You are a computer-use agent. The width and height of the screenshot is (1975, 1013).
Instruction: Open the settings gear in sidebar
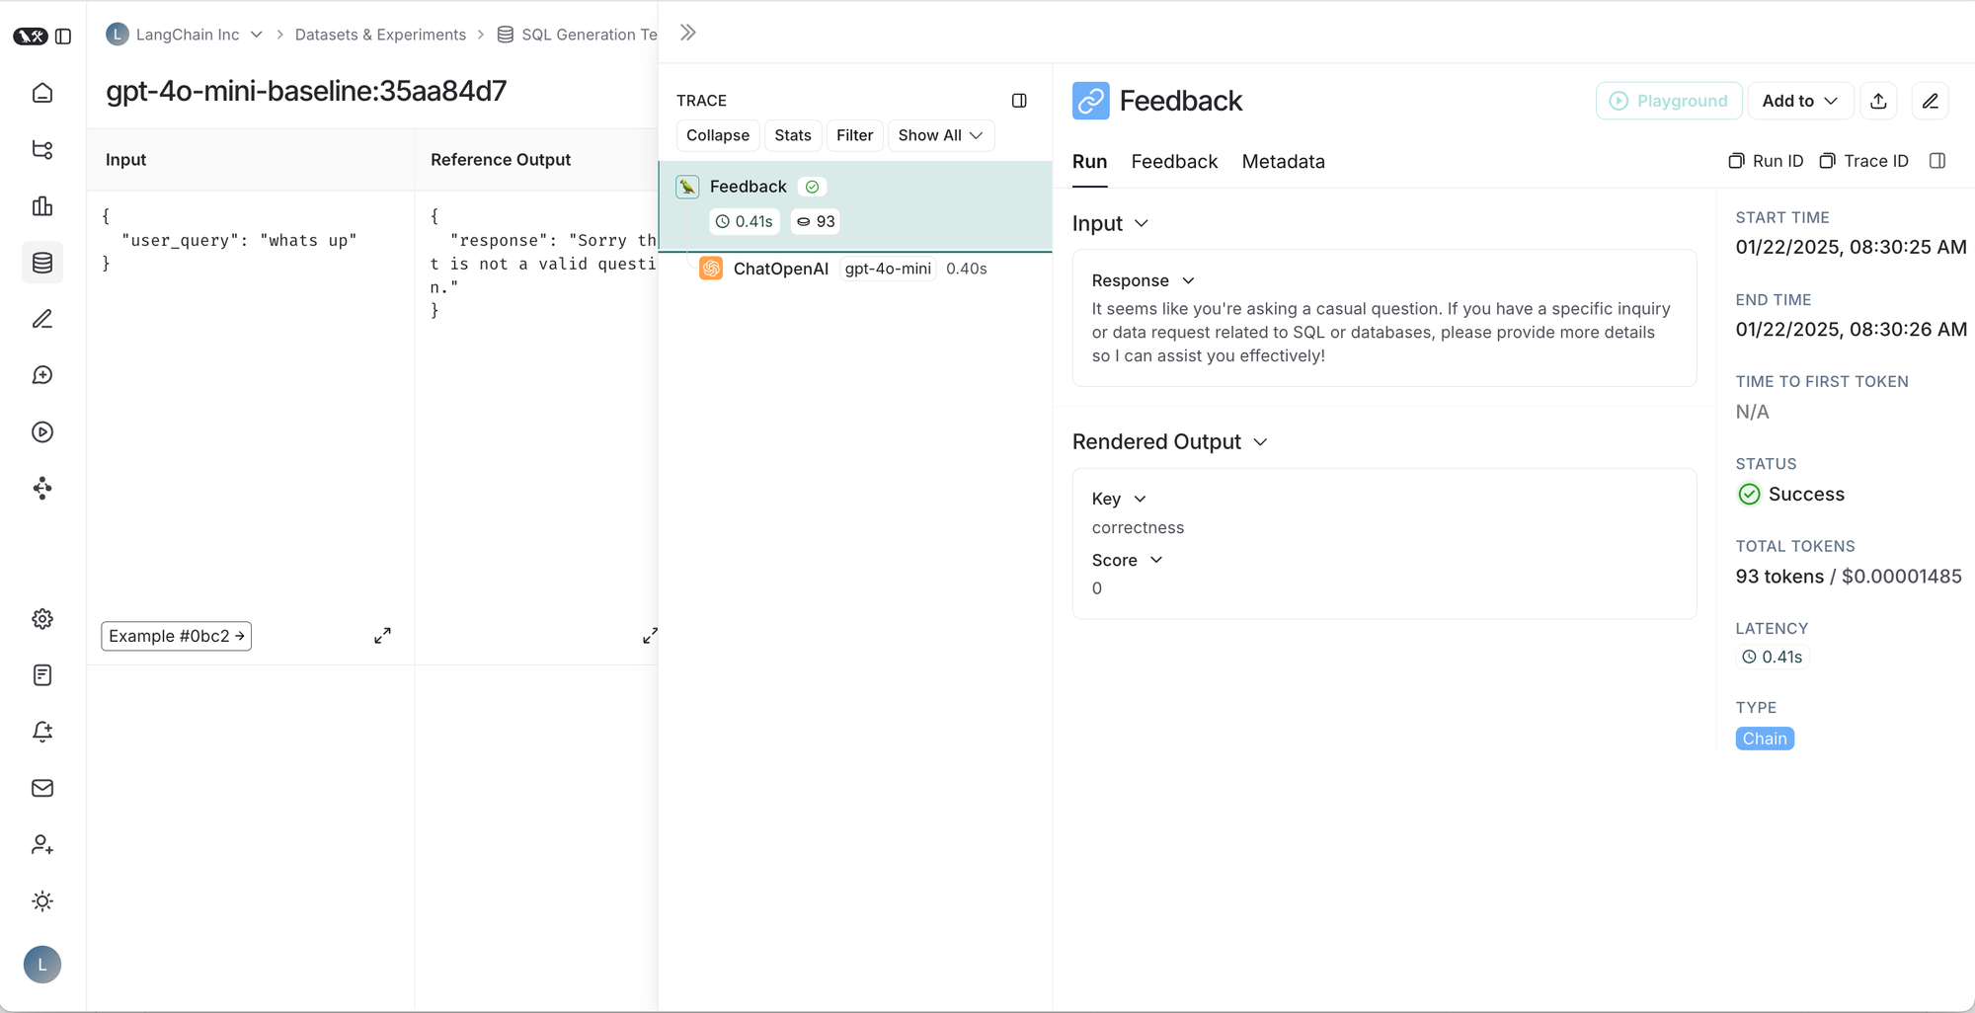click(x=42, y=619)
